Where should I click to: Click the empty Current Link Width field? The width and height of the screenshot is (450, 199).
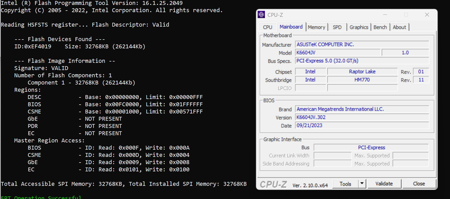(x=333, y=156)
